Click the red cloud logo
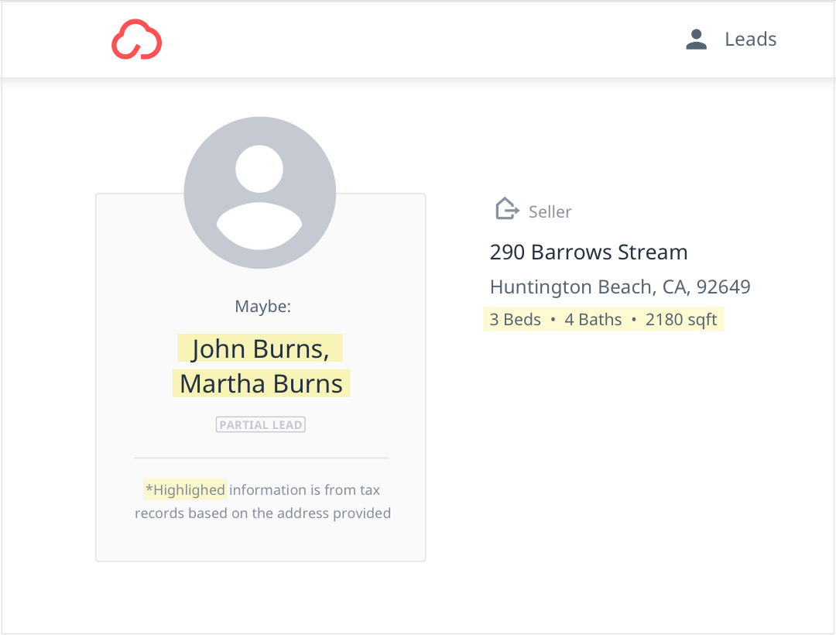Screen dimensions: 836x635 click(x=136, y=39)
